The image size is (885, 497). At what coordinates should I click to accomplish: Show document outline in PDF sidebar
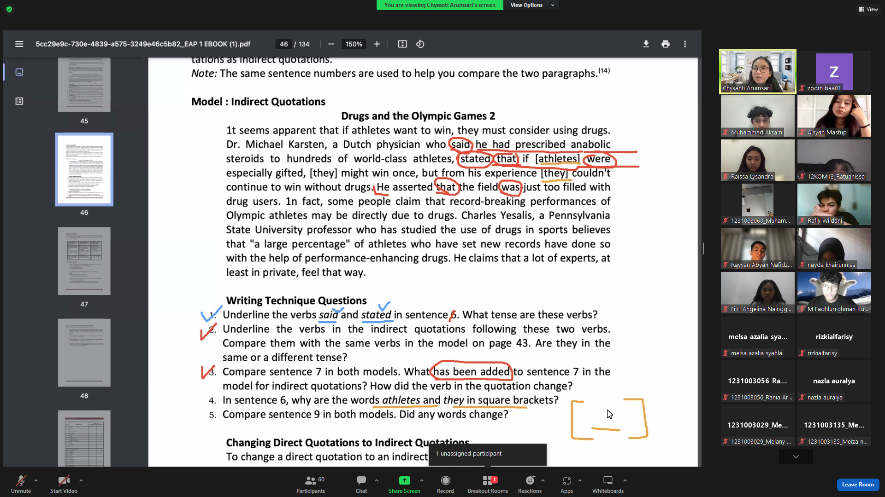[19, 101]
